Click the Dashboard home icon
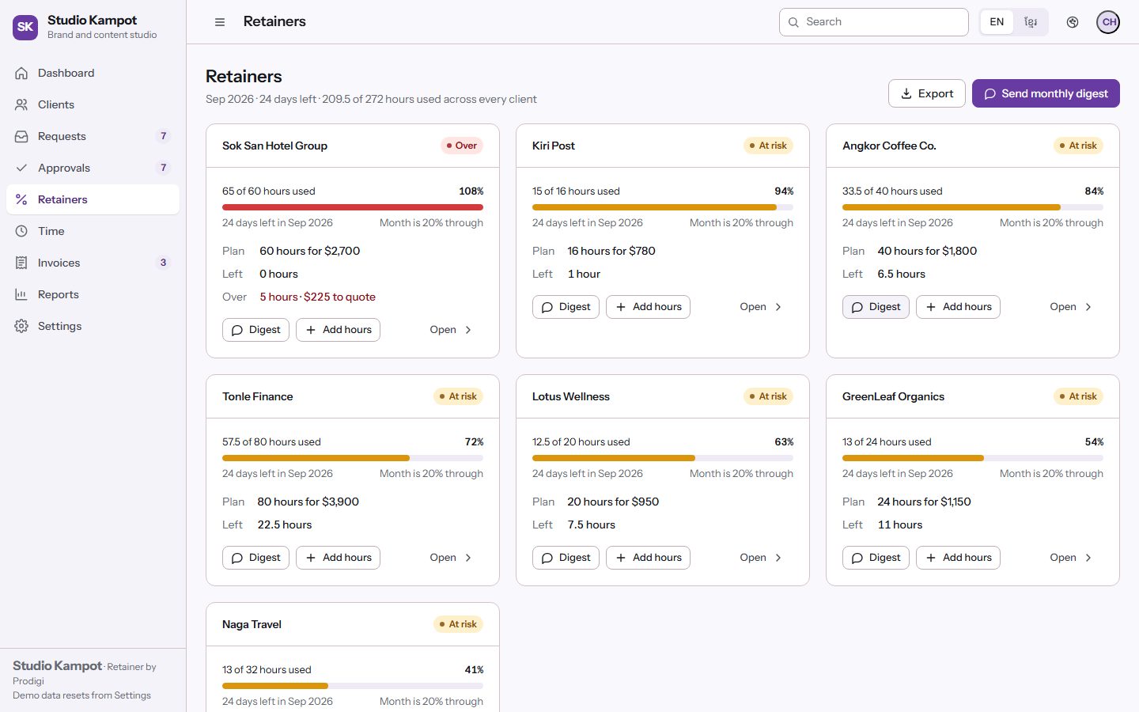This screenshot has width=1139, height=712. click(x=21, y=73)
